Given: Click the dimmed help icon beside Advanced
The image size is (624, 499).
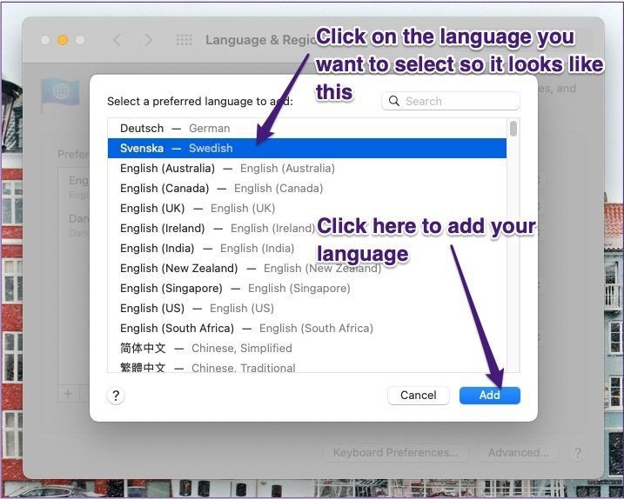Looking at the screenshot, I should pos(577,452).
